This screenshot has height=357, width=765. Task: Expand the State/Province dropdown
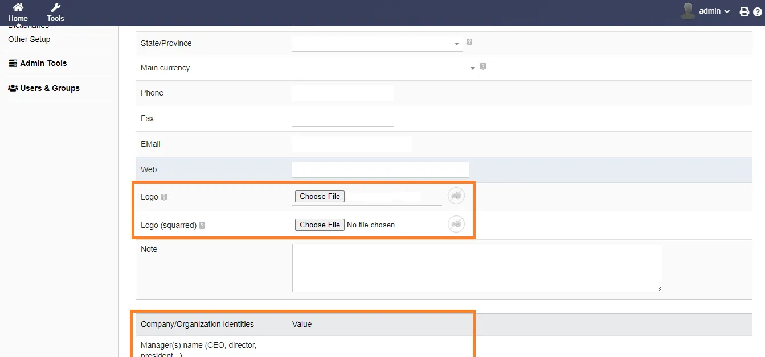[377, 43]
